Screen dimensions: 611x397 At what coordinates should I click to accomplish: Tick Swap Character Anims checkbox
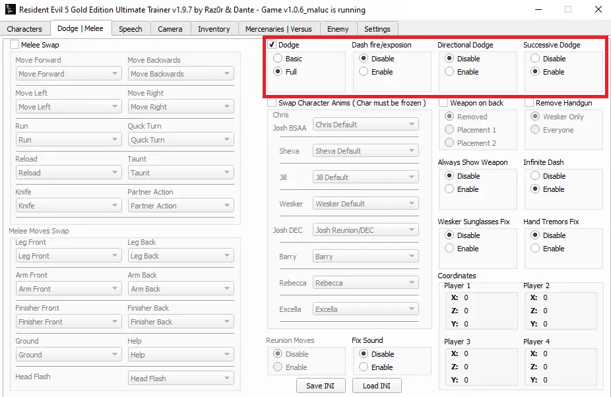(x=272, y=103)
